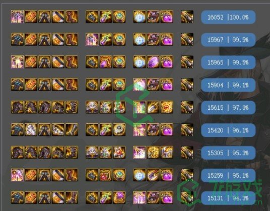Click the 16052 | 100.0% score badge

(x=228, y=17)
